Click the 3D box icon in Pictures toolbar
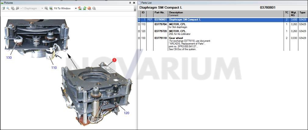Image resolution: width=308 pixels, height=130 pixels. click(x=3, y=9)
